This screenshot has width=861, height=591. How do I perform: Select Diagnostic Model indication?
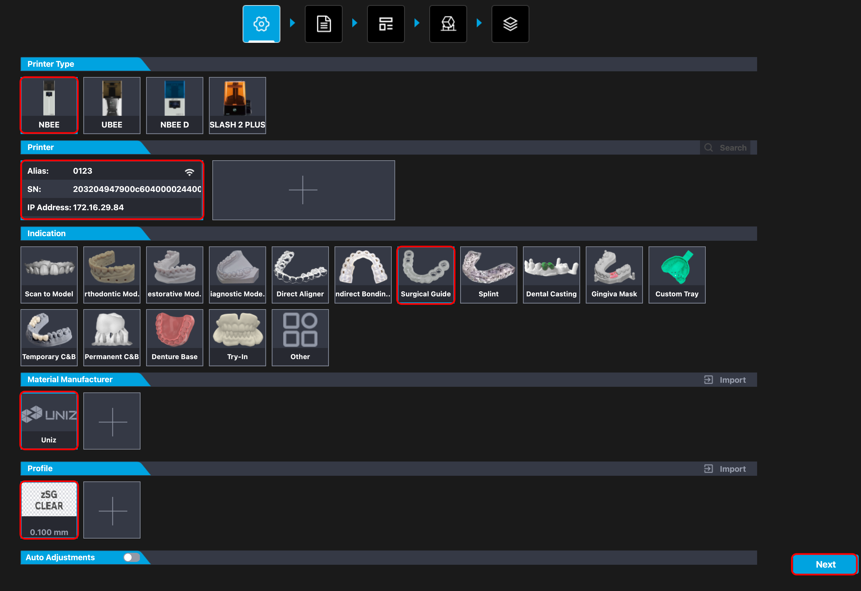pos(238,275)
